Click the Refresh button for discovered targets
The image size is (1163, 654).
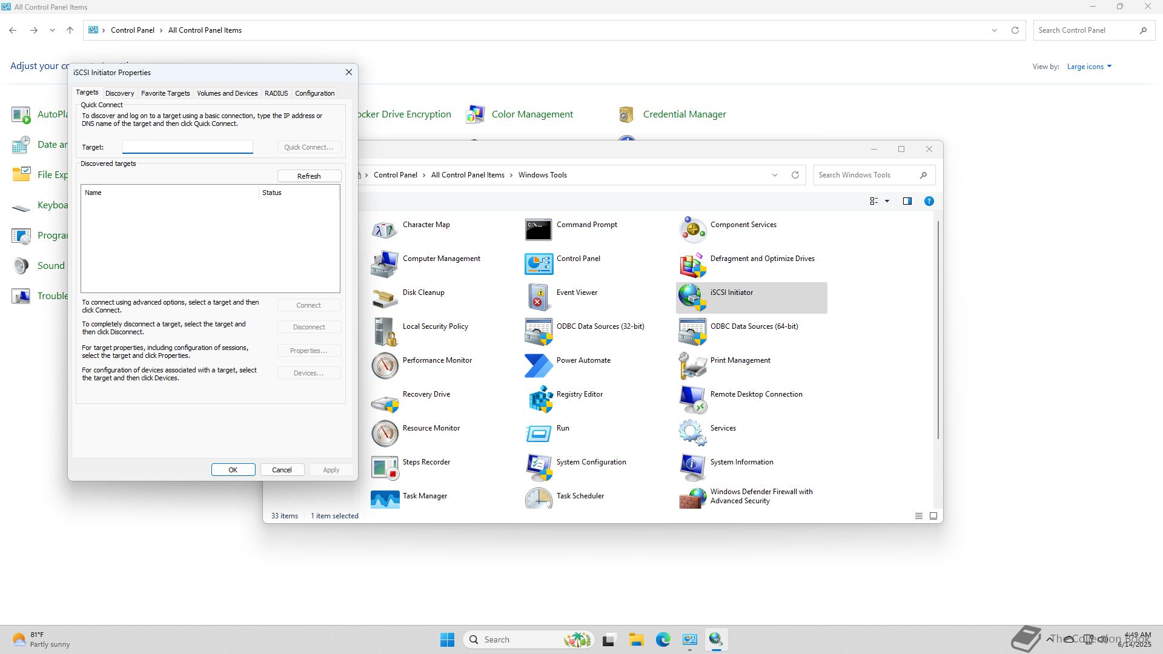(309, 176)
